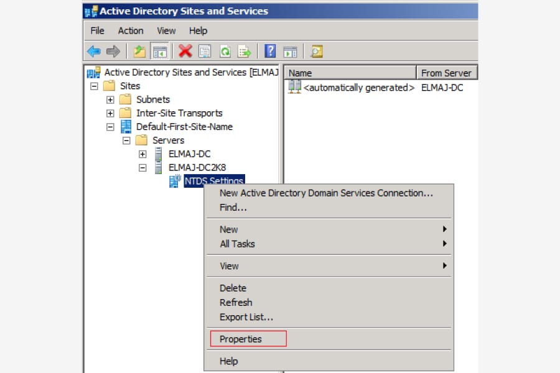
Task: Click the Find magnifier toolbar icon
Action: tap(317, 51)
